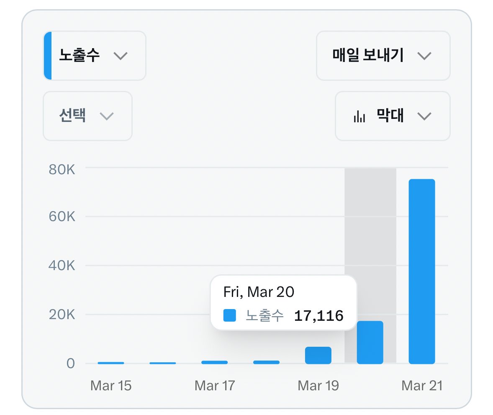Click the bar chart icon beside 막대
493x415 pixels.
pyautogui.click(x=361, y=116)
